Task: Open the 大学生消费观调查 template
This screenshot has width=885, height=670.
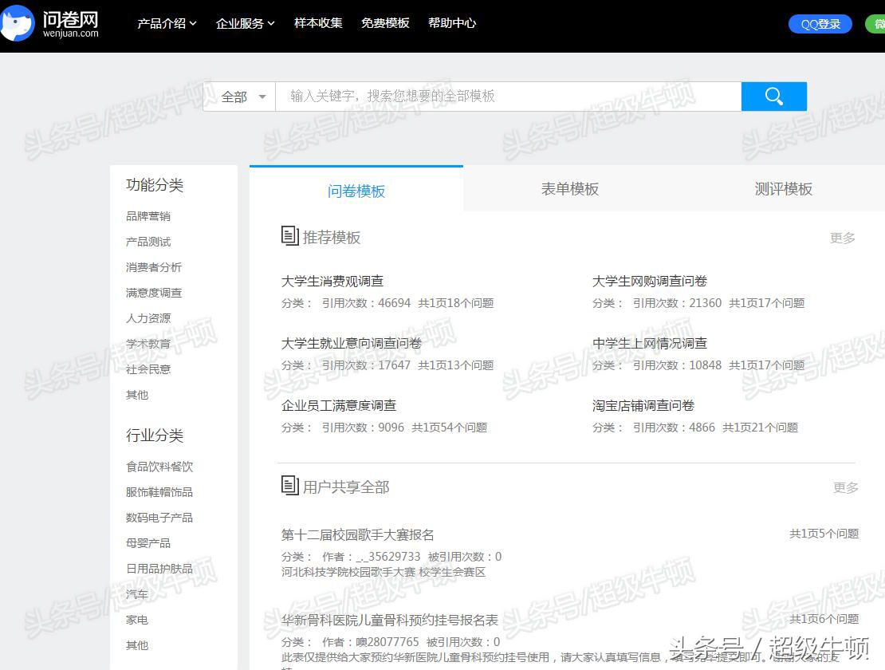Action: (x=332, y=281)
